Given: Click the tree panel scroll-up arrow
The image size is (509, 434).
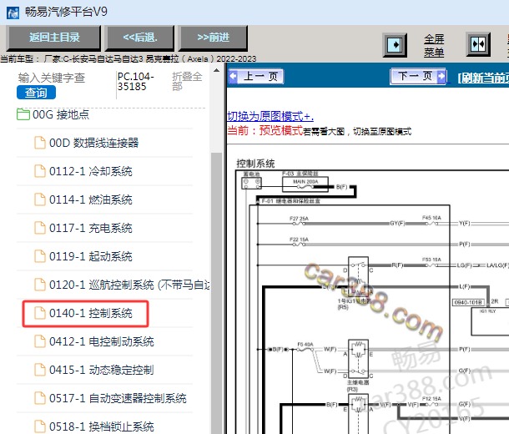Looking at the screenshot, I should click(x=216, y=70).
